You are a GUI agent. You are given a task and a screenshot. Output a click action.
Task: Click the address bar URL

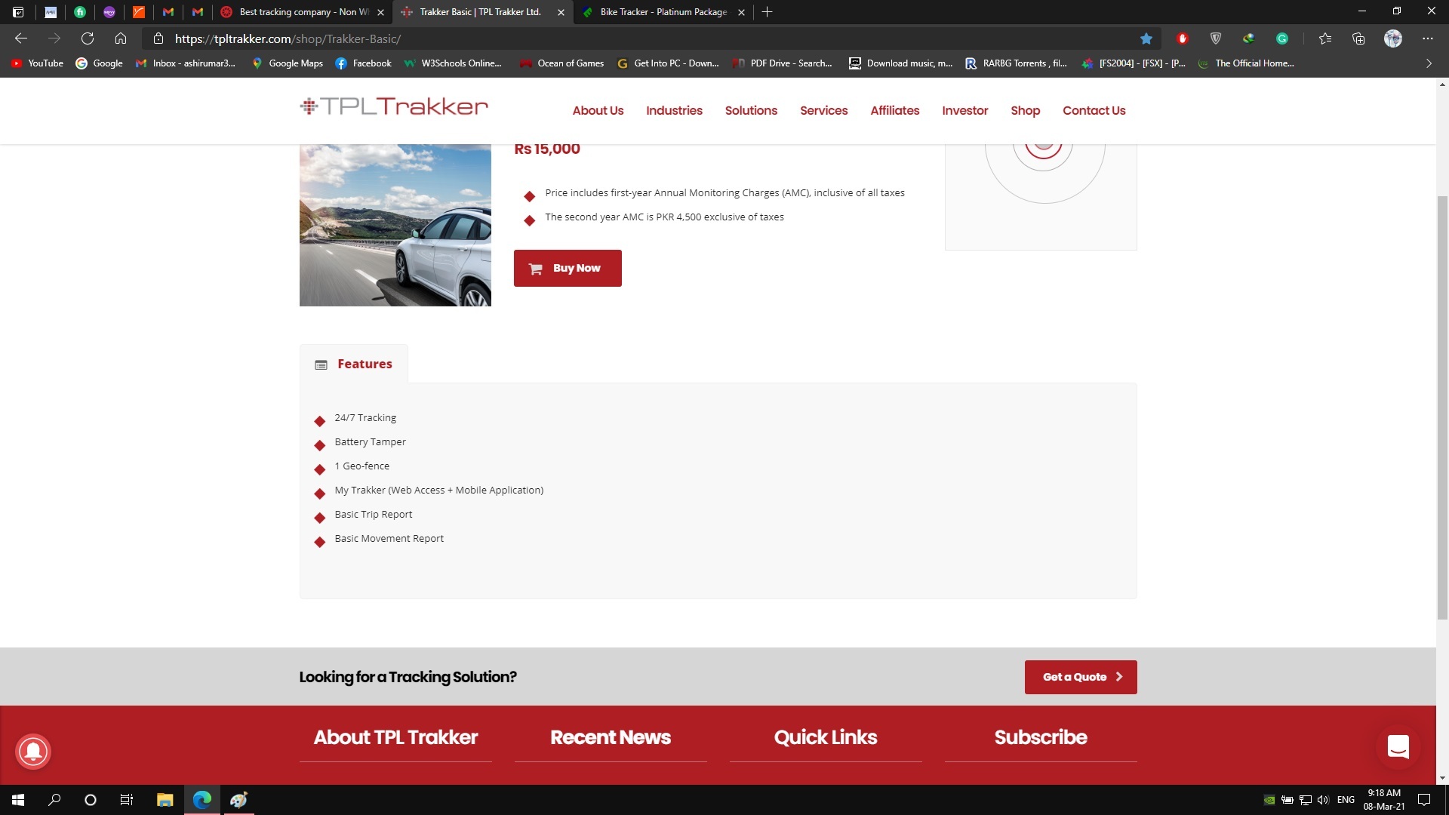tap(288, 38)
